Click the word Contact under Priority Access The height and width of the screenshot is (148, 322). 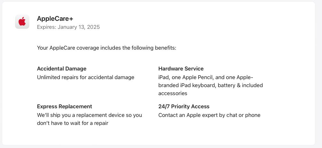[166, 115]
